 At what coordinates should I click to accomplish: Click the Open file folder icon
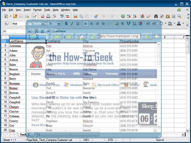pos(15,16)
